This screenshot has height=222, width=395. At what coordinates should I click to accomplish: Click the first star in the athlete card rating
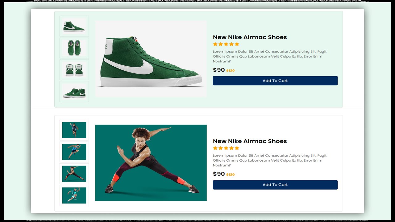(215, 148)
